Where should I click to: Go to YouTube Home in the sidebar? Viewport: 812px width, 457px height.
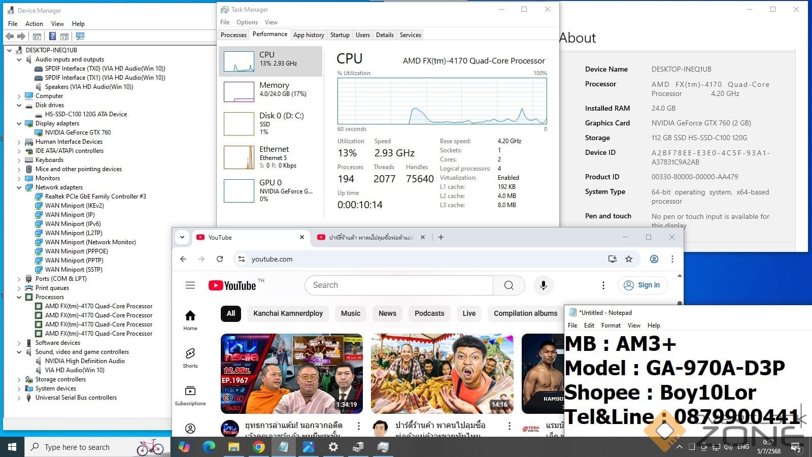point(190,320)
